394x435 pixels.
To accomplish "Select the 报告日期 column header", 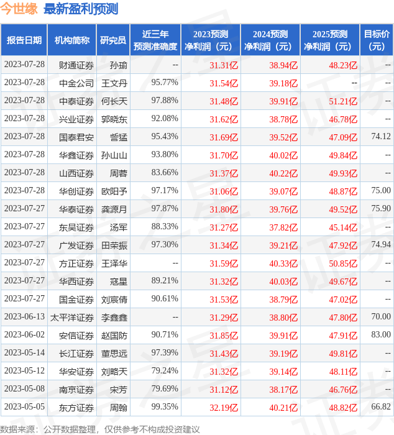I will pos(24,40).
